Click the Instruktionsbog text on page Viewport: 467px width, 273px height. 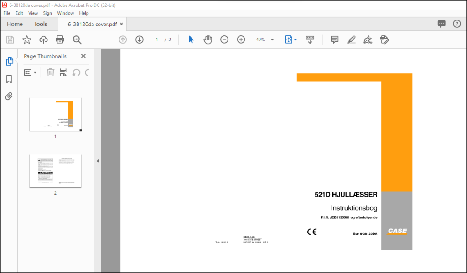tap(354, 208)
